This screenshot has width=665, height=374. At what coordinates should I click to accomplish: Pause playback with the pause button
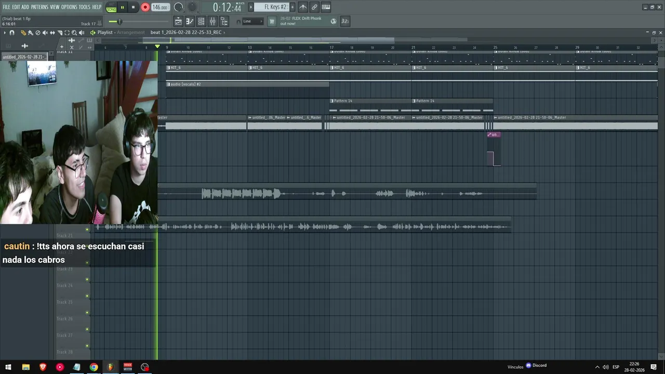[123, 7]
